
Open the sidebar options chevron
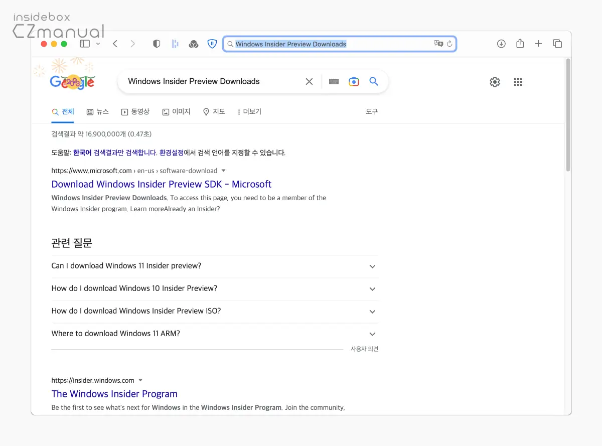coord(98,44)
